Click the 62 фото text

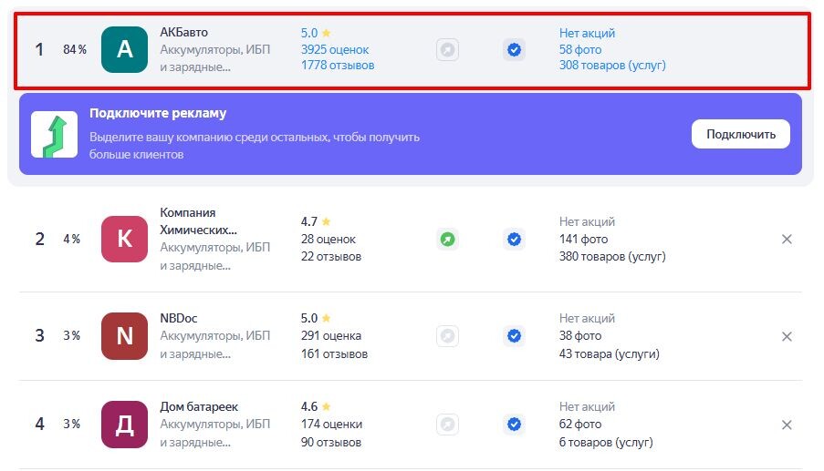(580, 424)
